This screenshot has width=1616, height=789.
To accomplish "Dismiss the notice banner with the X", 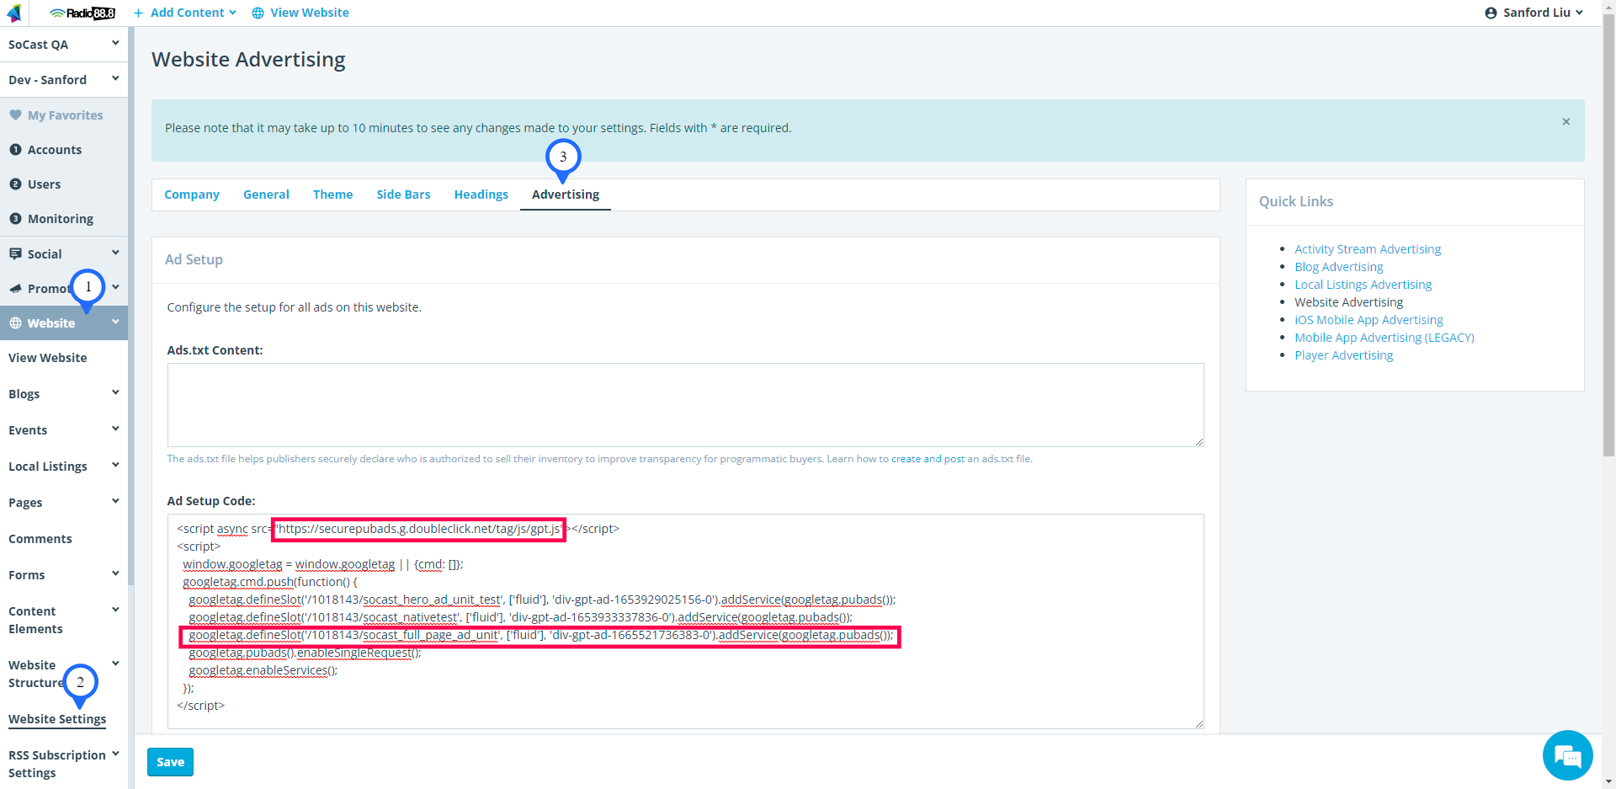I will (x=1566, y=121).
